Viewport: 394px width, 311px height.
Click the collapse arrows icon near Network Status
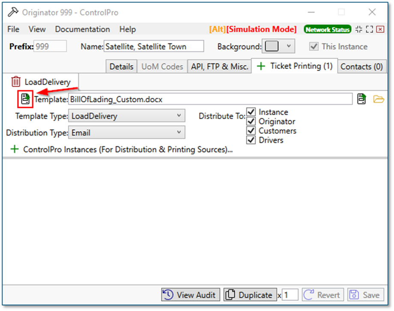tap(358, 29)
